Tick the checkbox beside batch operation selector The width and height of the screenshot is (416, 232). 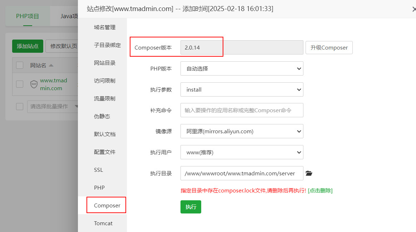point(20,107)
